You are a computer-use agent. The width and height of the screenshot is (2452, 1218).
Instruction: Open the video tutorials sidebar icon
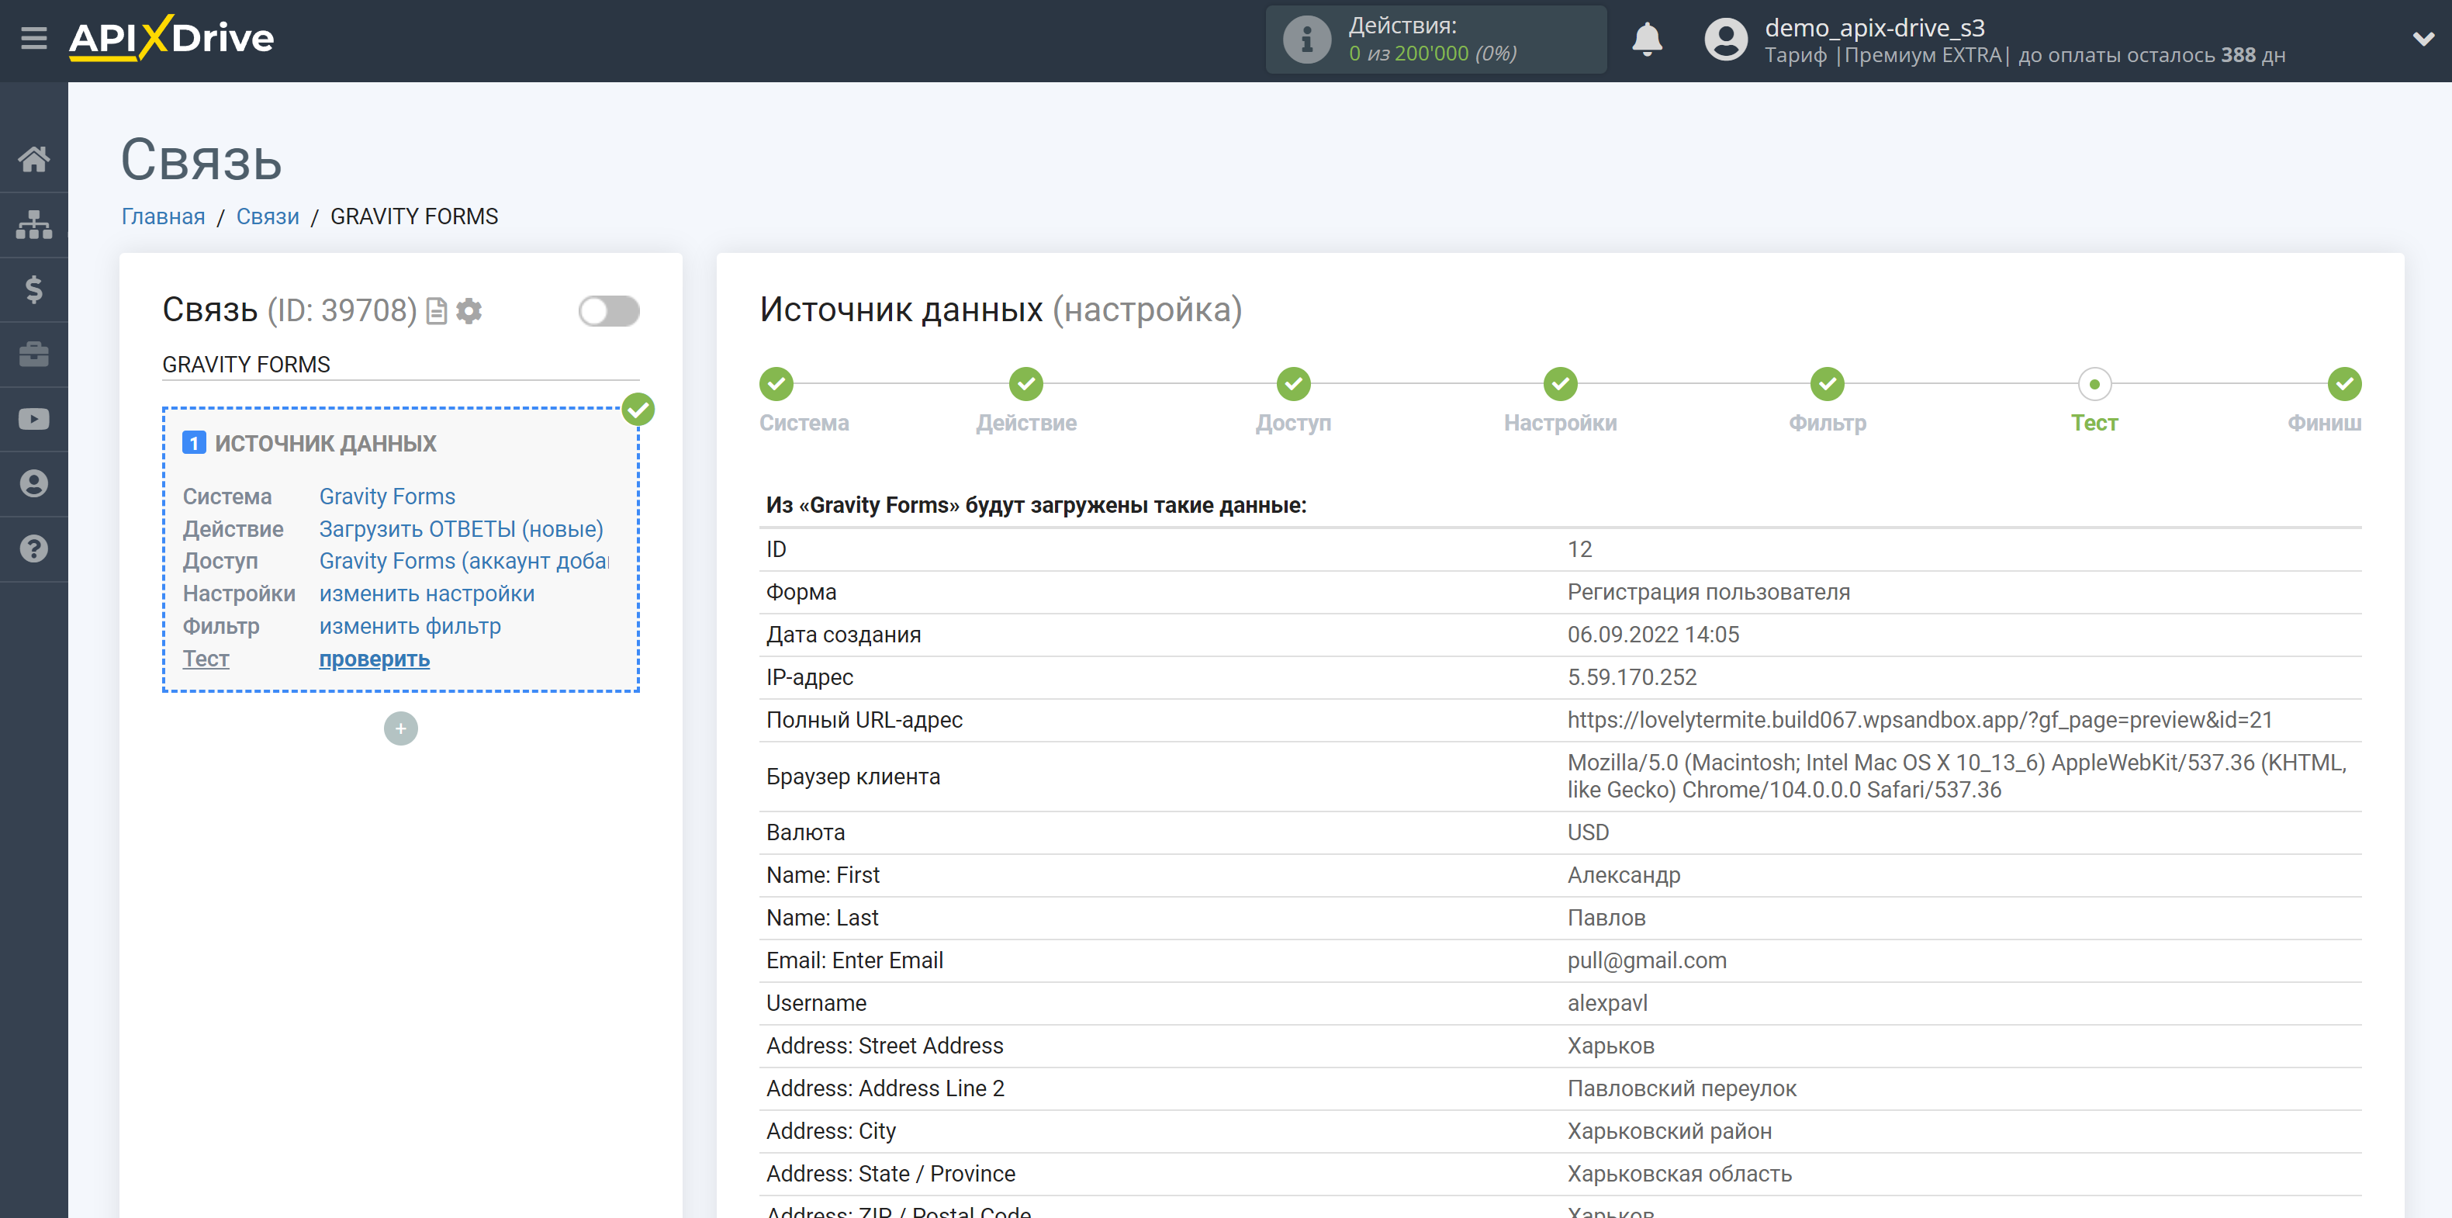pyautogui.click(x=34, y=419)
